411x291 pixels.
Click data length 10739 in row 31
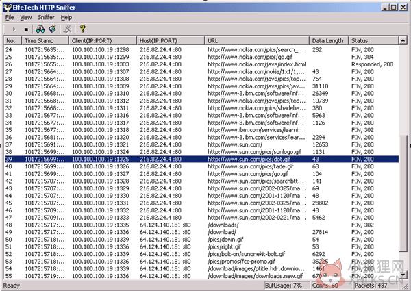coord(320,101)
